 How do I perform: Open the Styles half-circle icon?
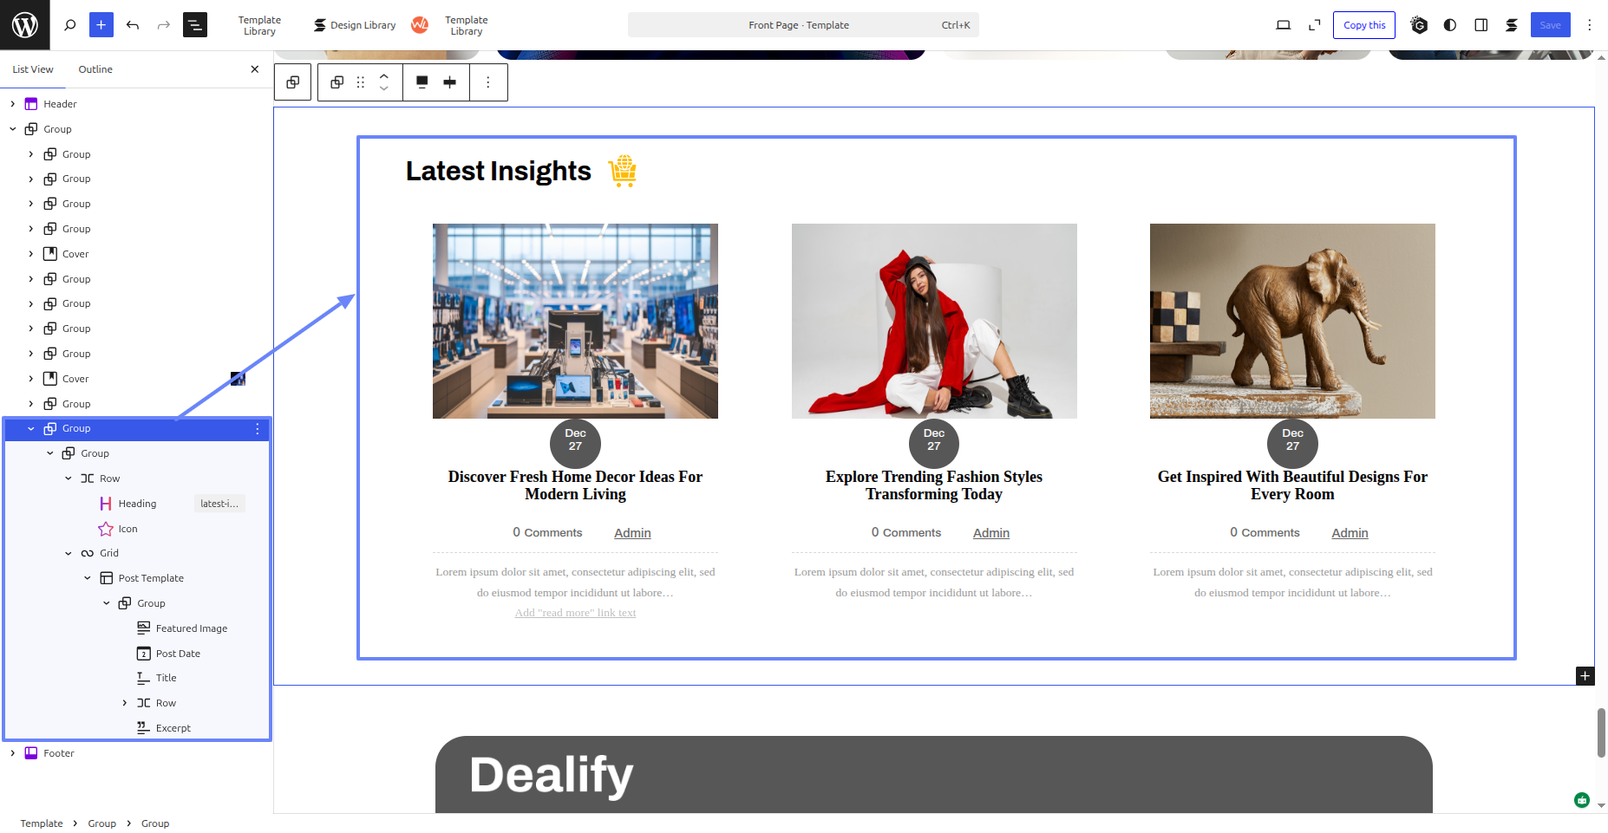(x=1450, y=25)
